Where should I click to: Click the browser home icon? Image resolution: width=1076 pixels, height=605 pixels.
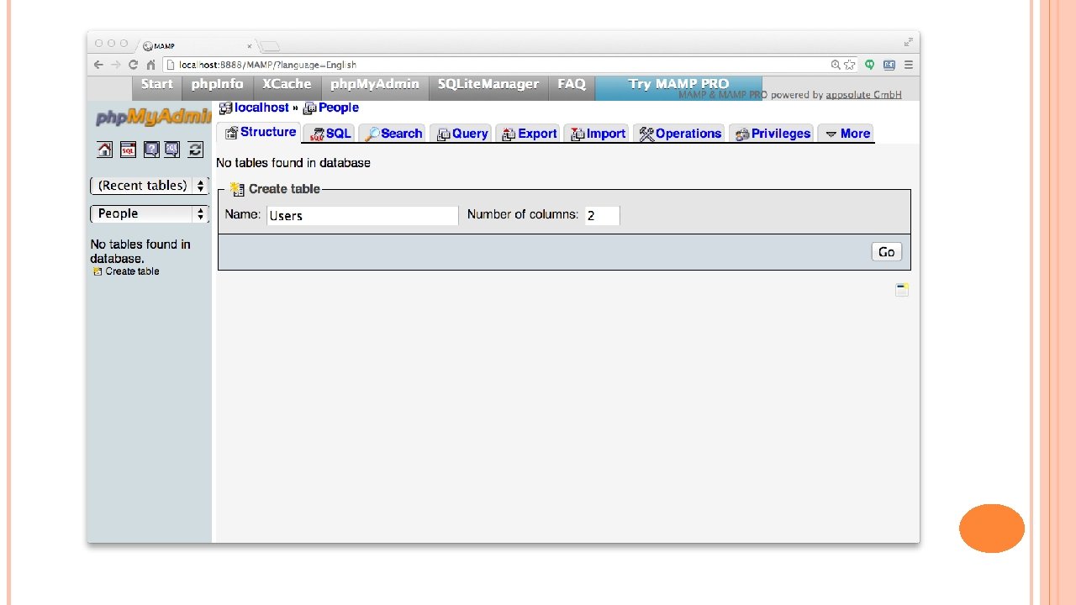(150, 65)
